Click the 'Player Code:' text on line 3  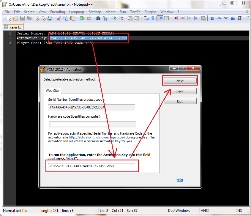coord(29,43)
